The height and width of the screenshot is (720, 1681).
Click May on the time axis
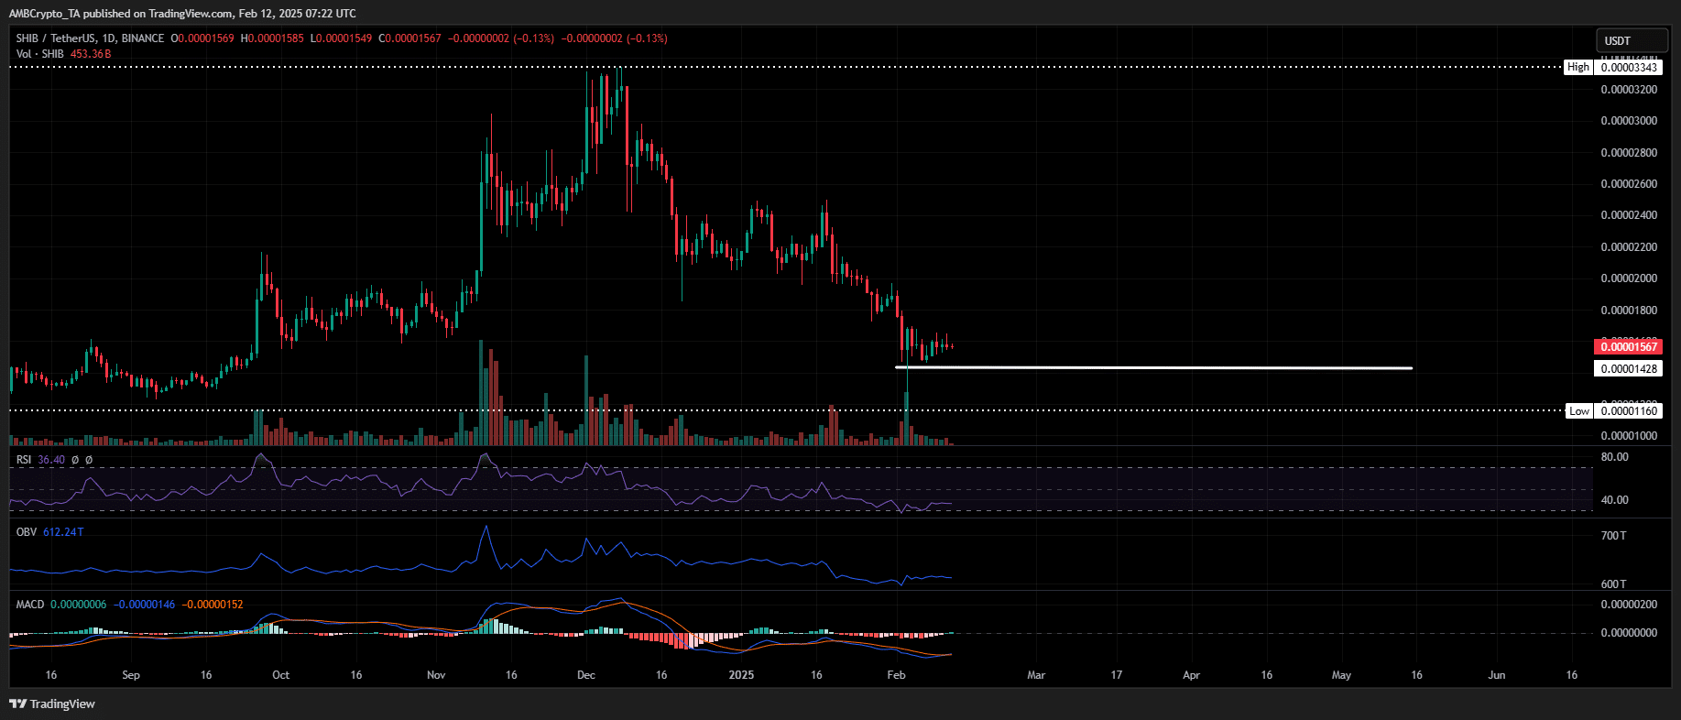(x=1341, y=675)
